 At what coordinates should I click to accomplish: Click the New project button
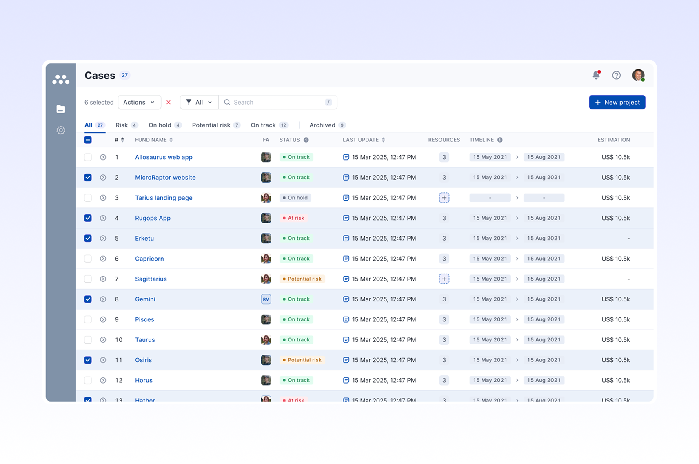617,103
